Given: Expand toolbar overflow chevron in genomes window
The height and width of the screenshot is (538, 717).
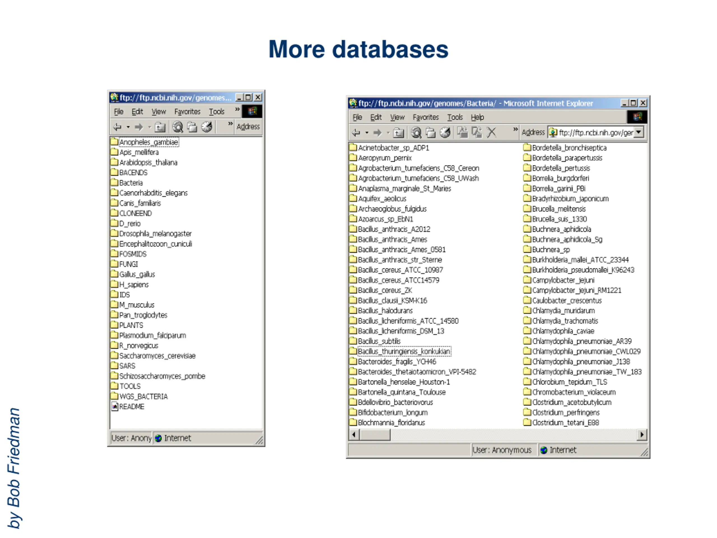Looking at the screenshot, I should [230, 124].
